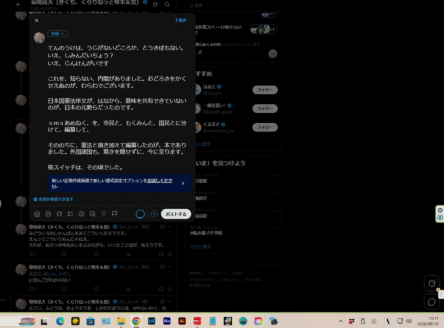Open the 下書き drafts link
The height and width of the screenshot is (328, 444).
click(x=181, y=20)
